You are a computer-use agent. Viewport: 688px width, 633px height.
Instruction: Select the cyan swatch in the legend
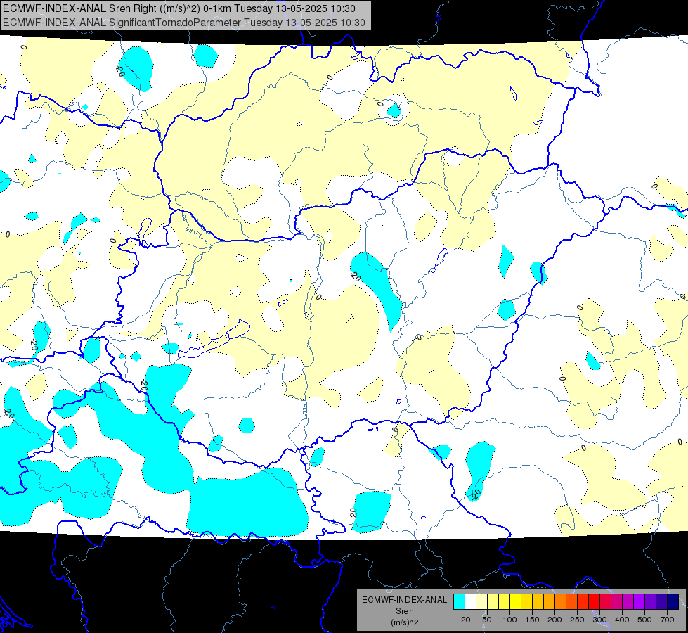(459, 601)
